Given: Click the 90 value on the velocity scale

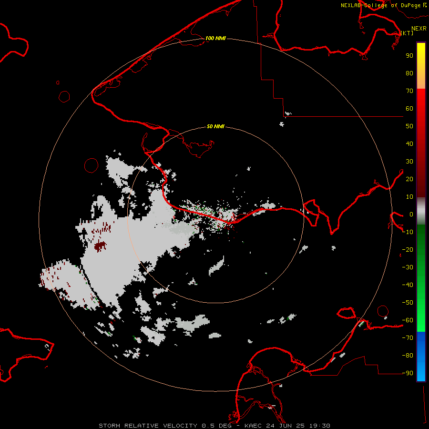Looking at the screenshot, I should point(409,56).
